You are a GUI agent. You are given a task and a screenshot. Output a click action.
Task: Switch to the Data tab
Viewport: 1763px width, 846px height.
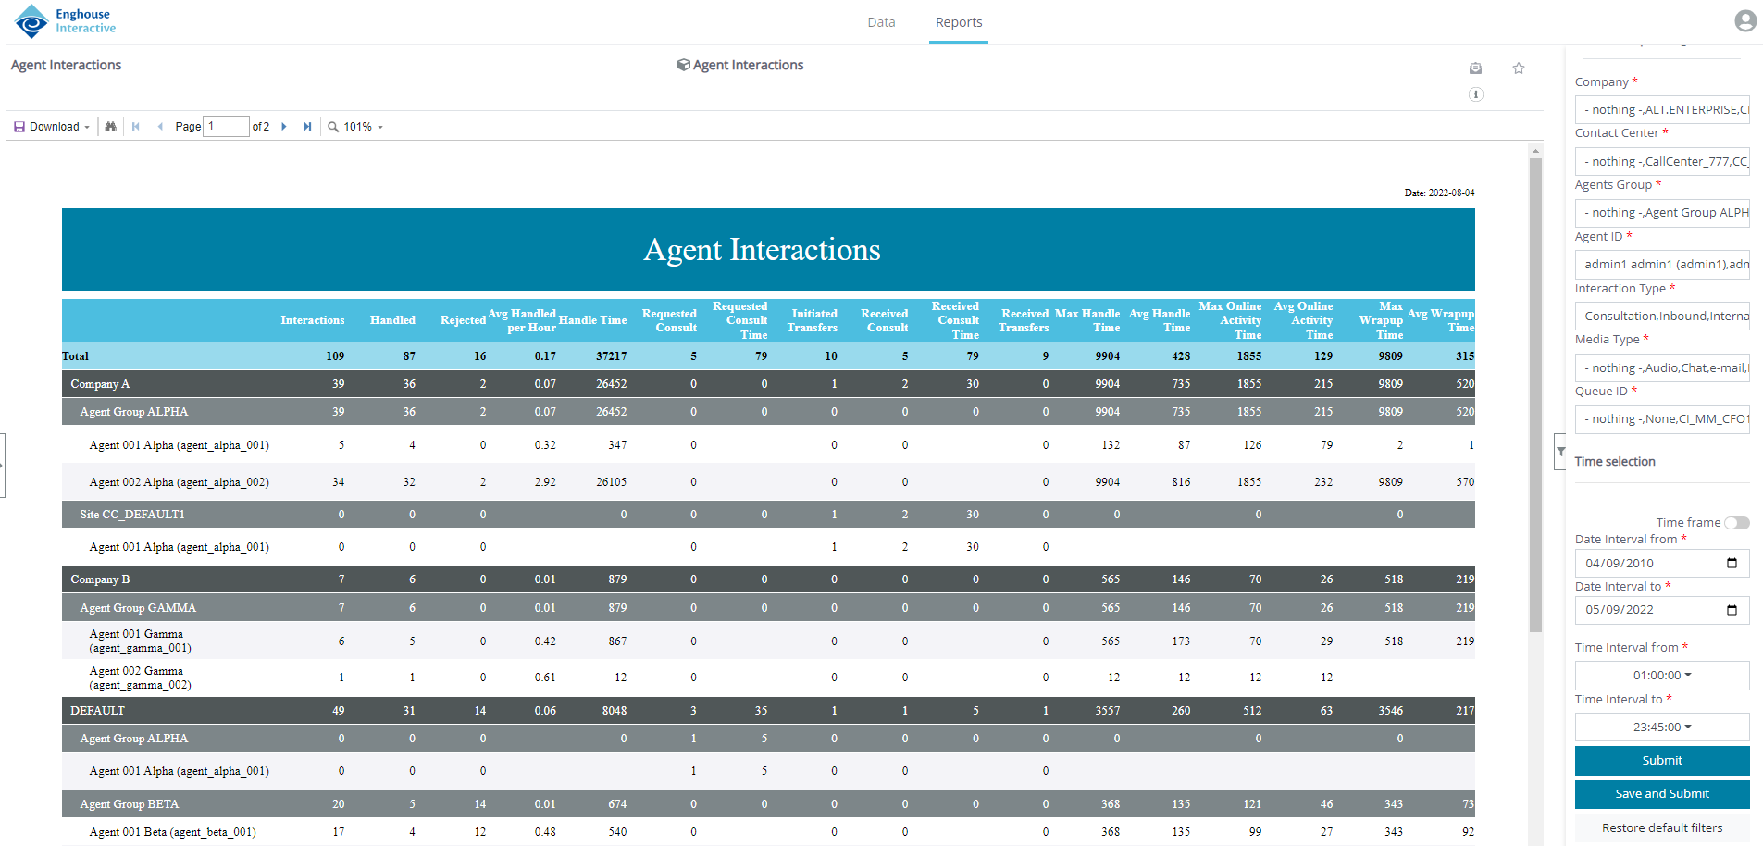pos(880,21)
